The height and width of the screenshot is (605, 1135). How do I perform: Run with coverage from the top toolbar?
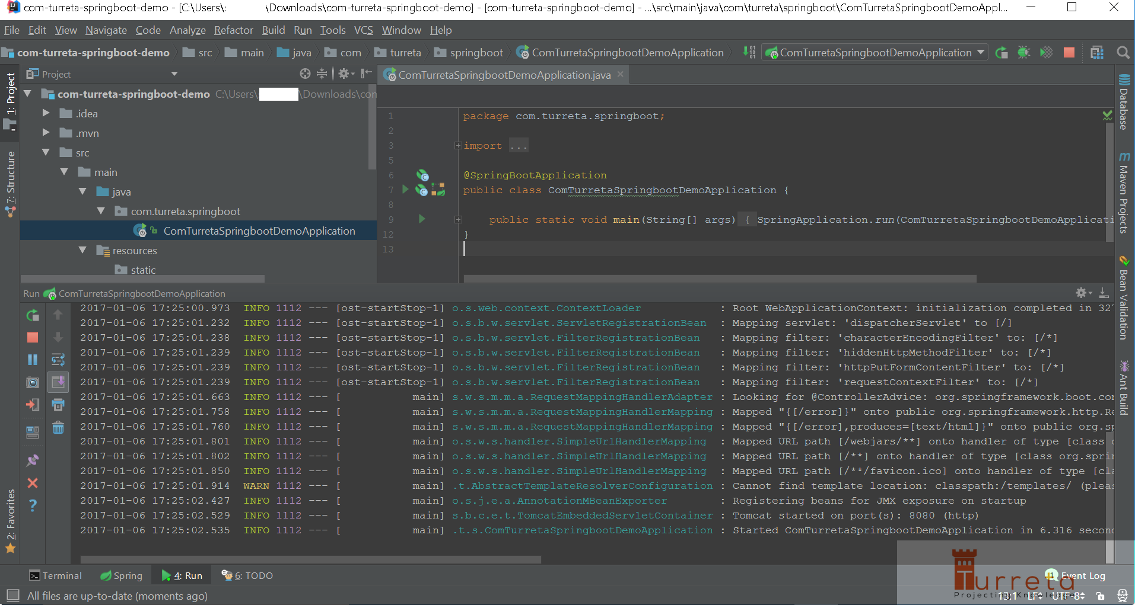pos(1047,53)
